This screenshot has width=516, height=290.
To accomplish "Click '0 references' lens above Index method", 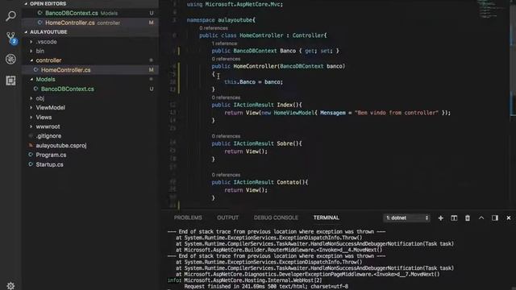I will pyautogui.click(x=226, y=97).
